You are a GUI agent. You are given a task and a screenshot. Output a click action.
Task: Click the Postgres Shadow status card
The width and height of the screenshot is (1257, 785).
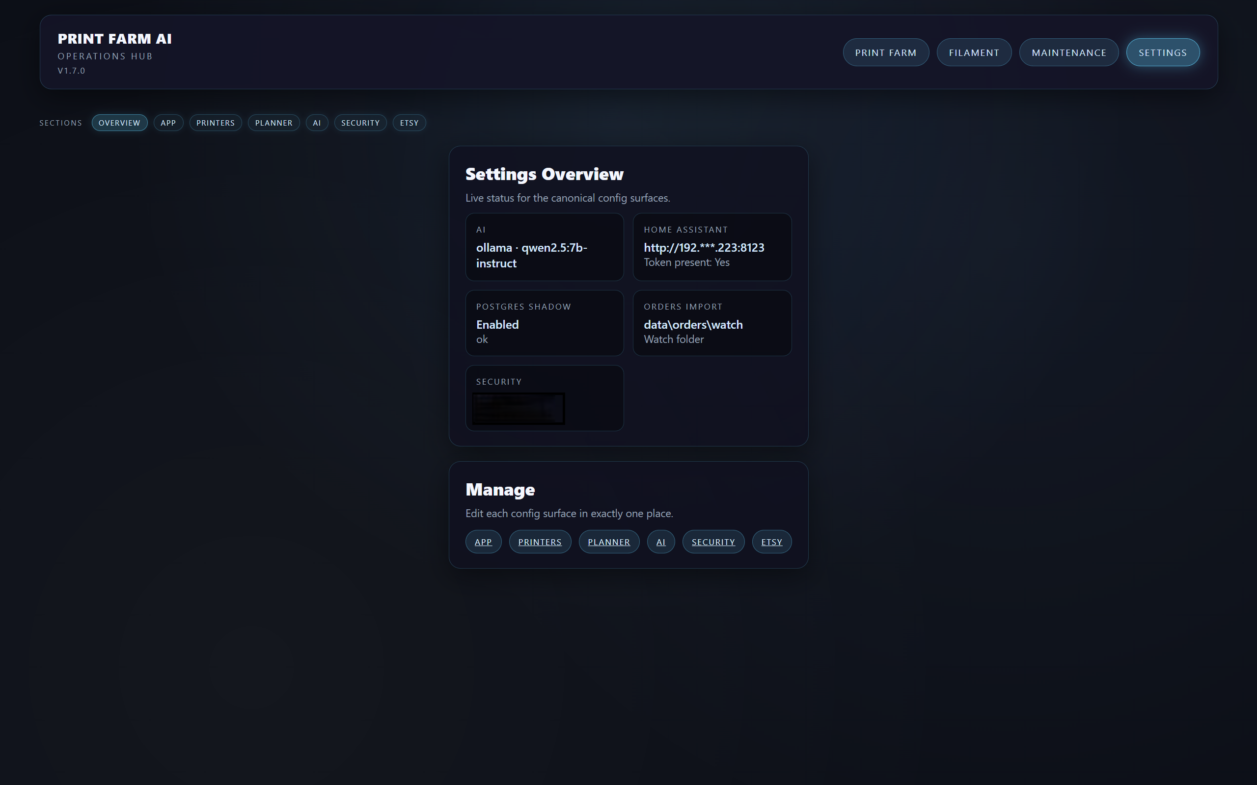point(545,323)
